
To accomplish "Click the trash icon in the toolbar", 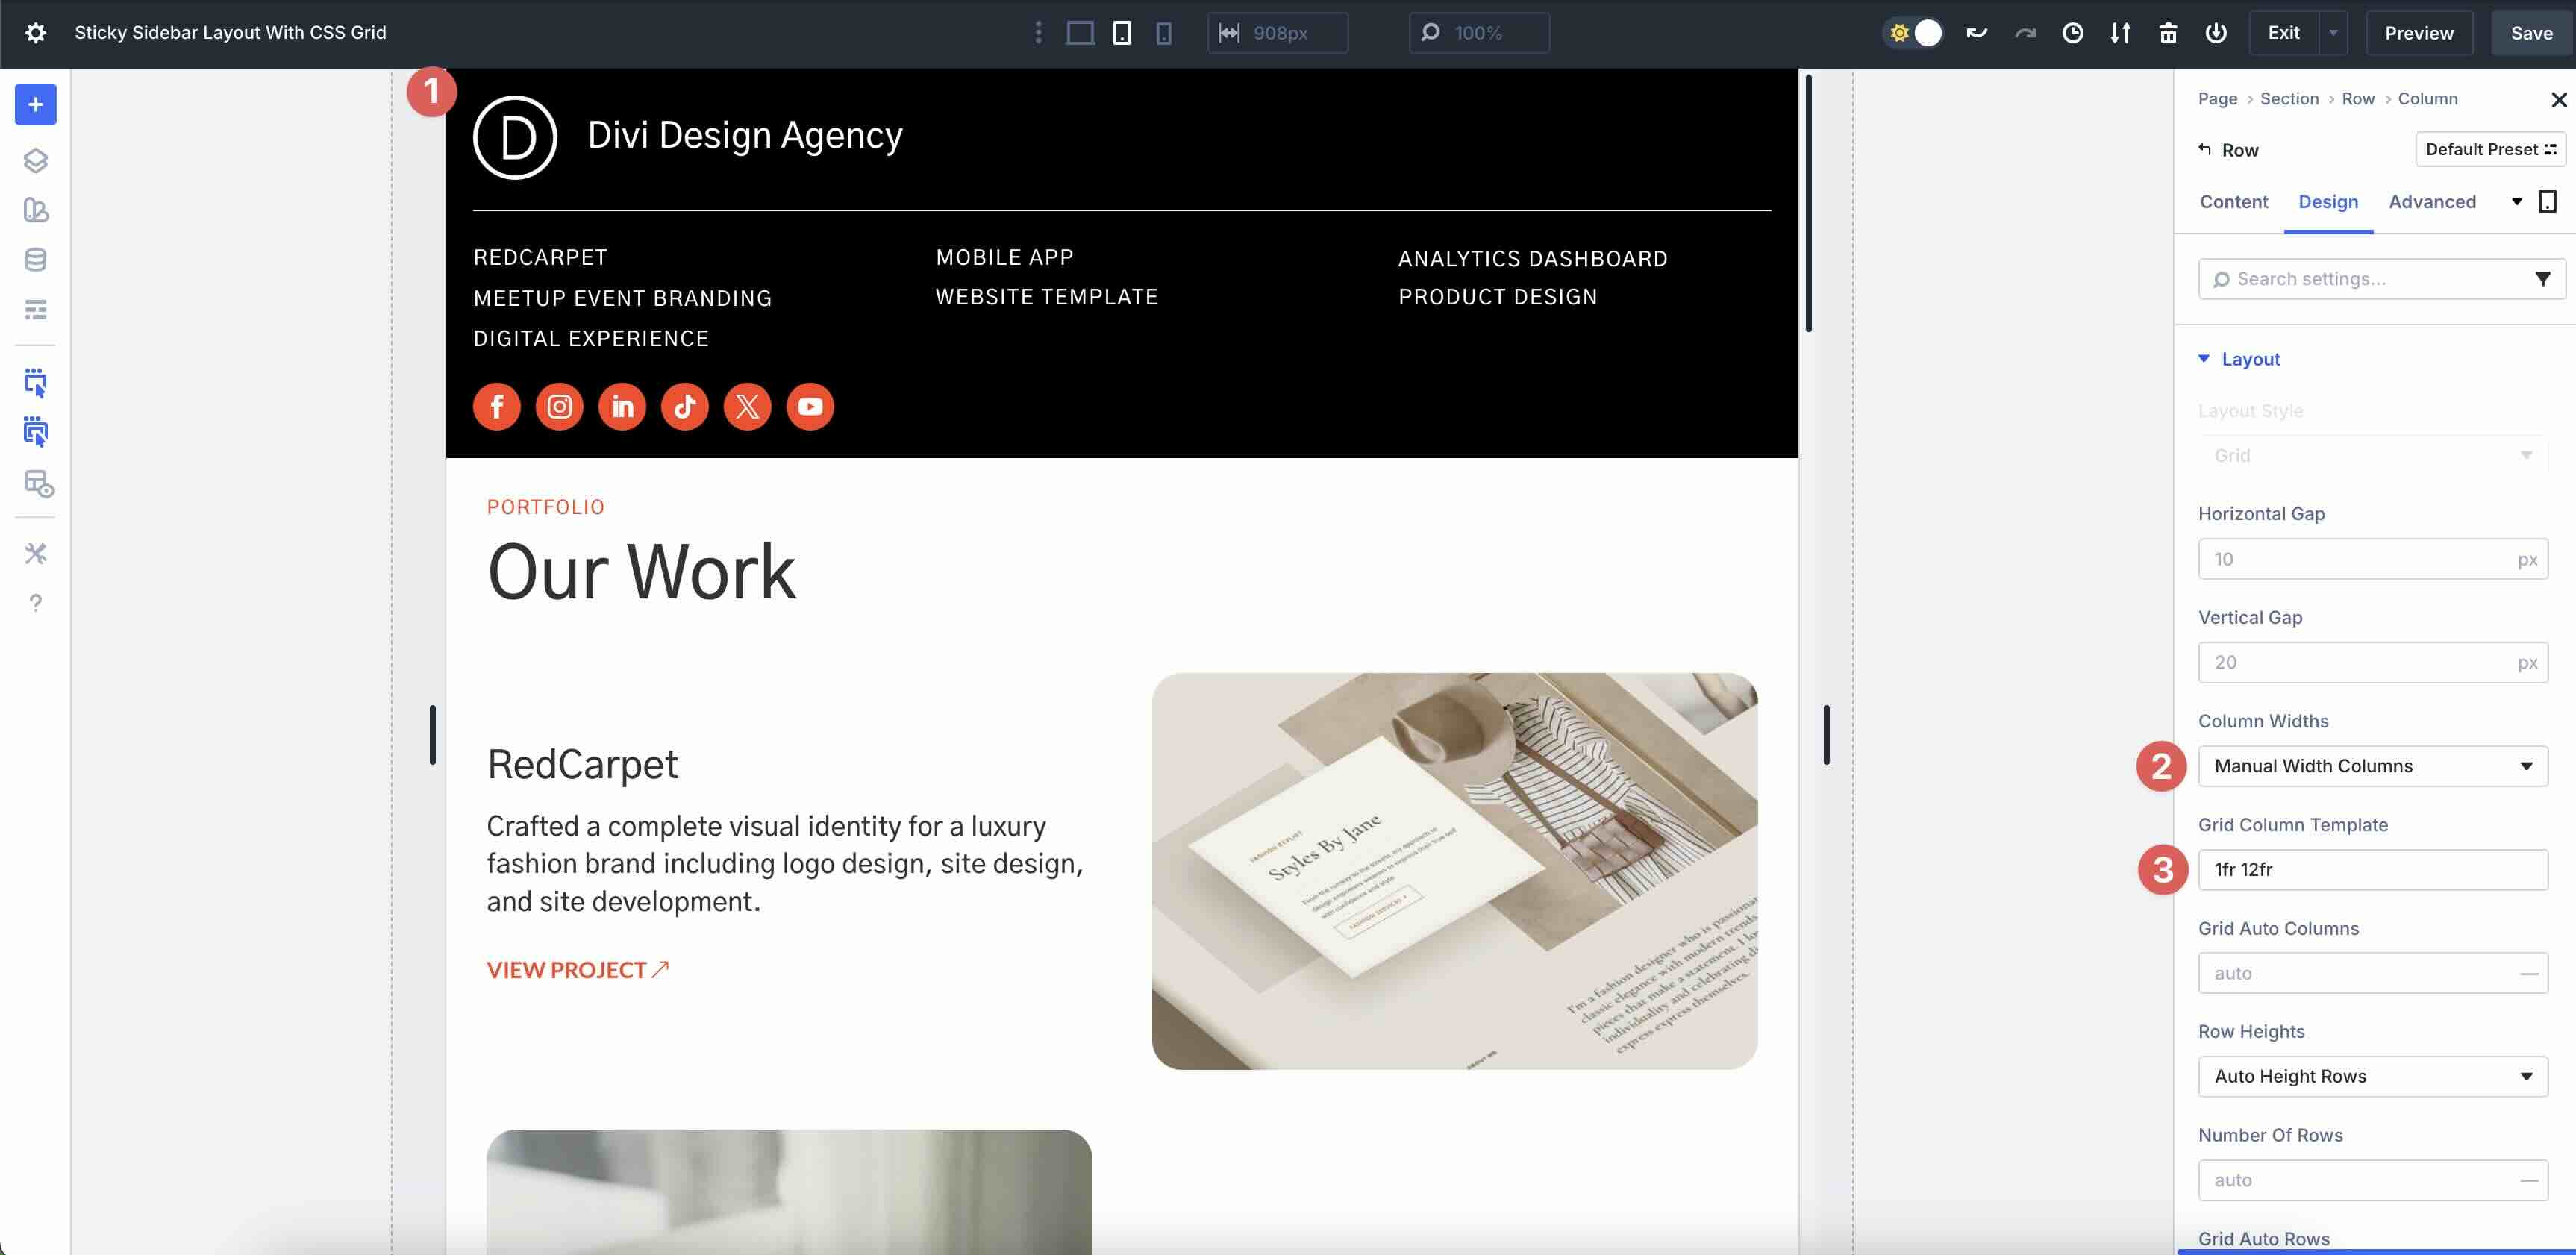I will (2168, 32).
